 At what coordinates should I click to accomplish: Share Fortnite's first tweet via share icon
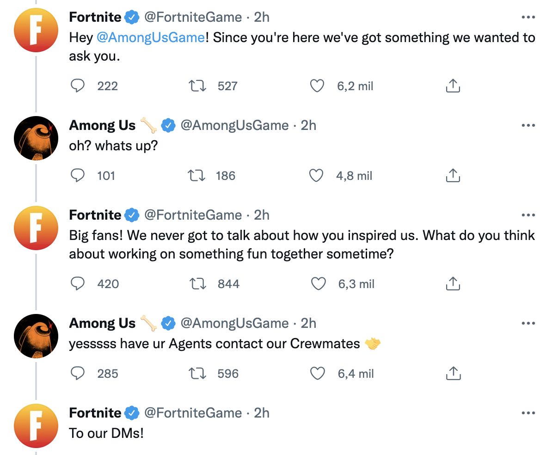pyautogui.click(x=453, y=86)
